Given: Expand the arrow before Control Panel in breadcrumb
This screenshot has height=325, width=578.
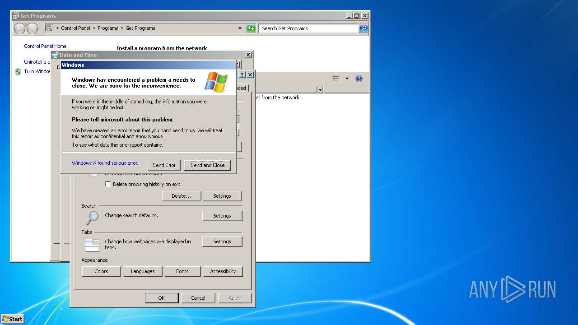Looking at the screenshot, I should click(57, 28).
